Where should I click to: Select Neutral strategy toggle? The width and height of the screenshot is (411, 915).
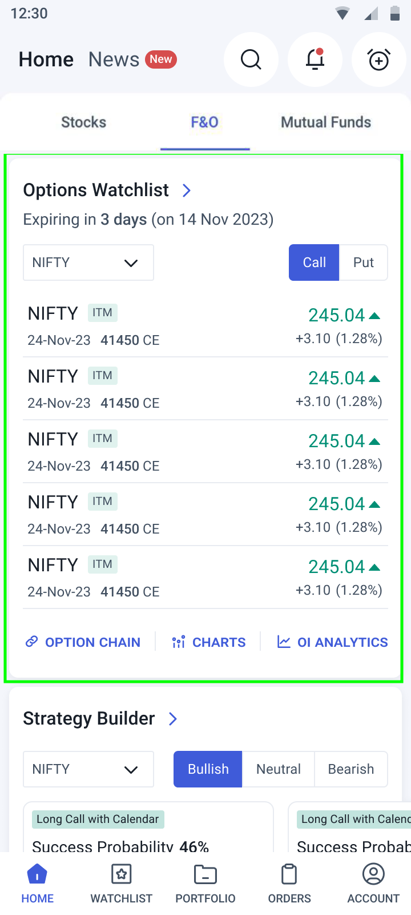click(279, 769)
